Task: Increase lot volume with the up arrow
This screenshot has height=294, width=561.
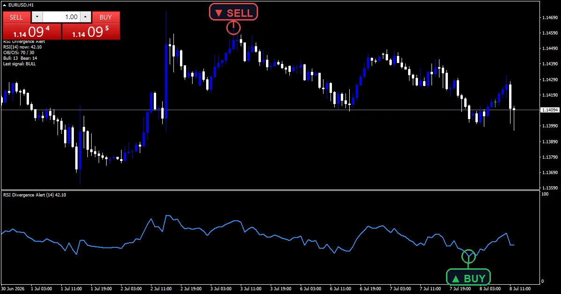Action: [x=85, y=17]
